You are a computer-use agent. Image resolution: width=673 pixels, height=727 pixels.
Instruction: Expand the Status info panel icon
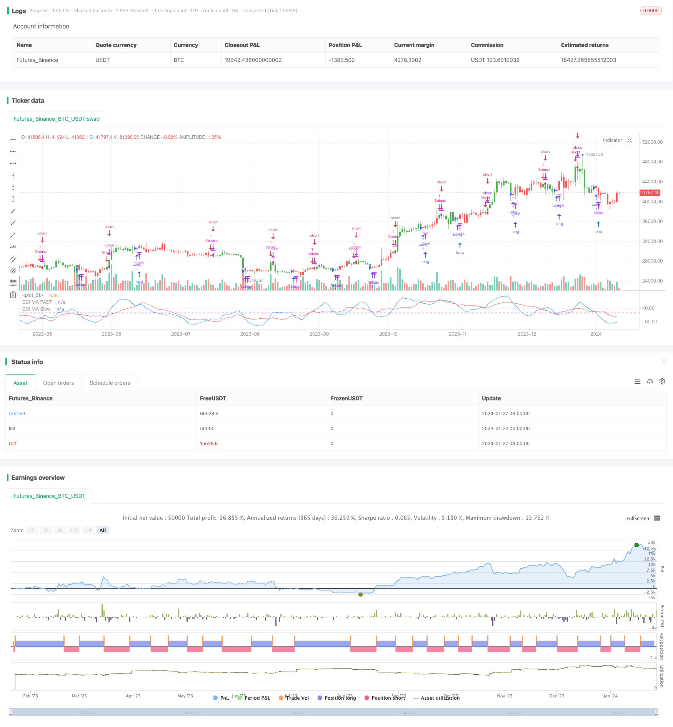664,361
